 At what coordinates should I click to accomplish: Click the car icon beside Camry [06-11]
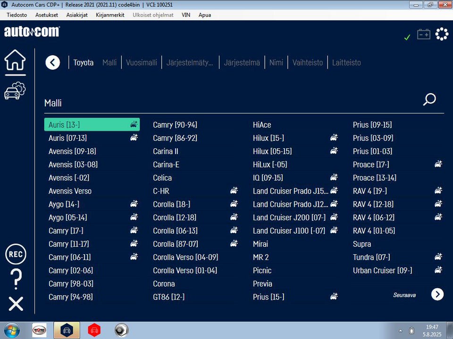[x=134, y=256]
